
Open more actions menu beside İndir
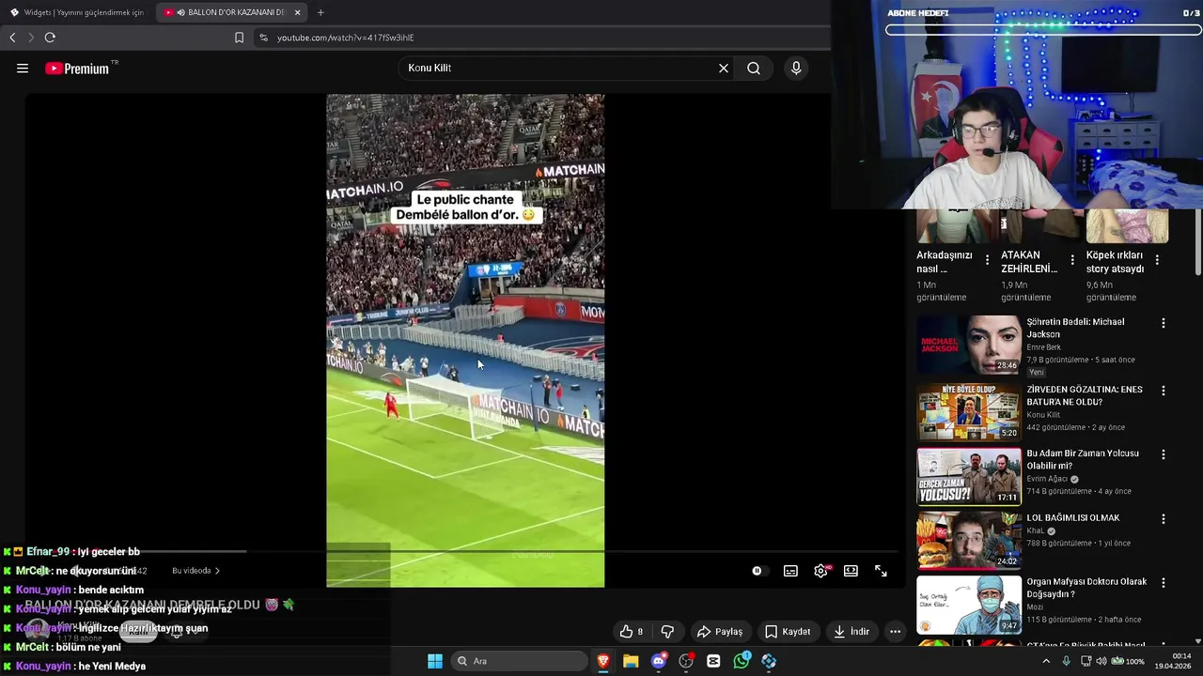click(x=896, y=632)
